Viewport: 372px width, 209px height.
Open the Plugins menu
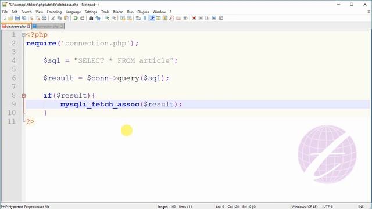pyautogui.click(x=143, y=12)
